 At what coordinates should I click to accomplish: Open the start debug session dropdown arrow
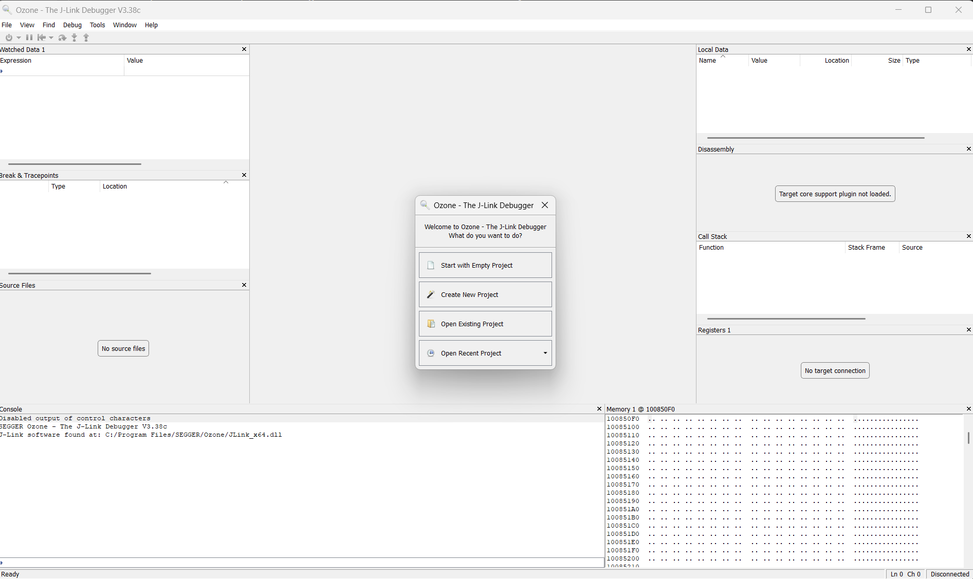point(19,38)
